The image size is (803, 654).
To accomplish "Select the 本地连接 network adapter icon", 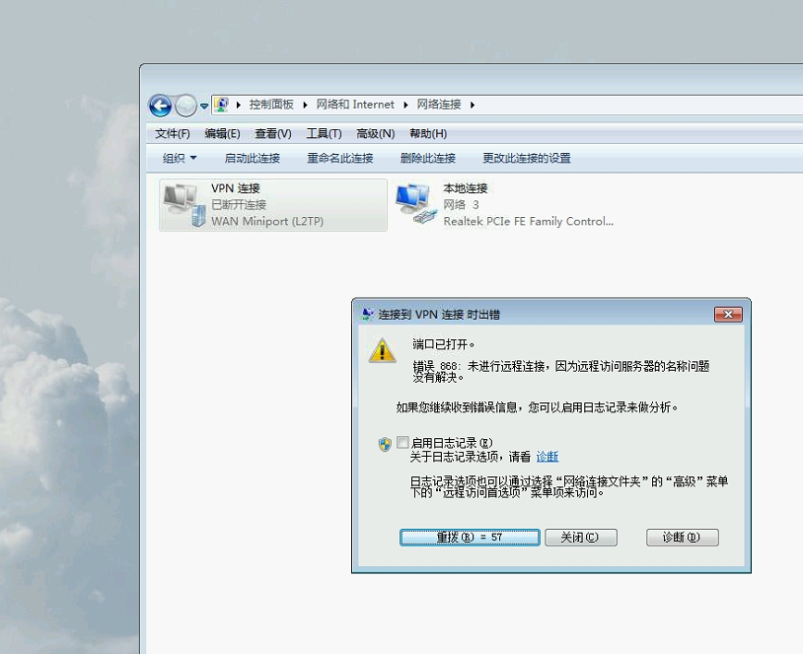I will (416, 204).
